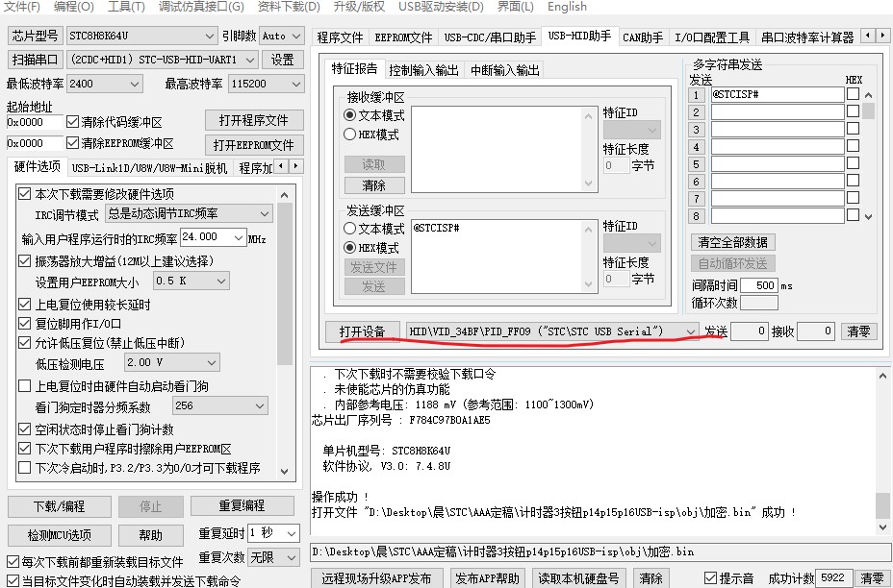The image size is (893, 588).
Task: Uncheck 本次下载需要修改硬件选项
Action: tap(24, 194)
